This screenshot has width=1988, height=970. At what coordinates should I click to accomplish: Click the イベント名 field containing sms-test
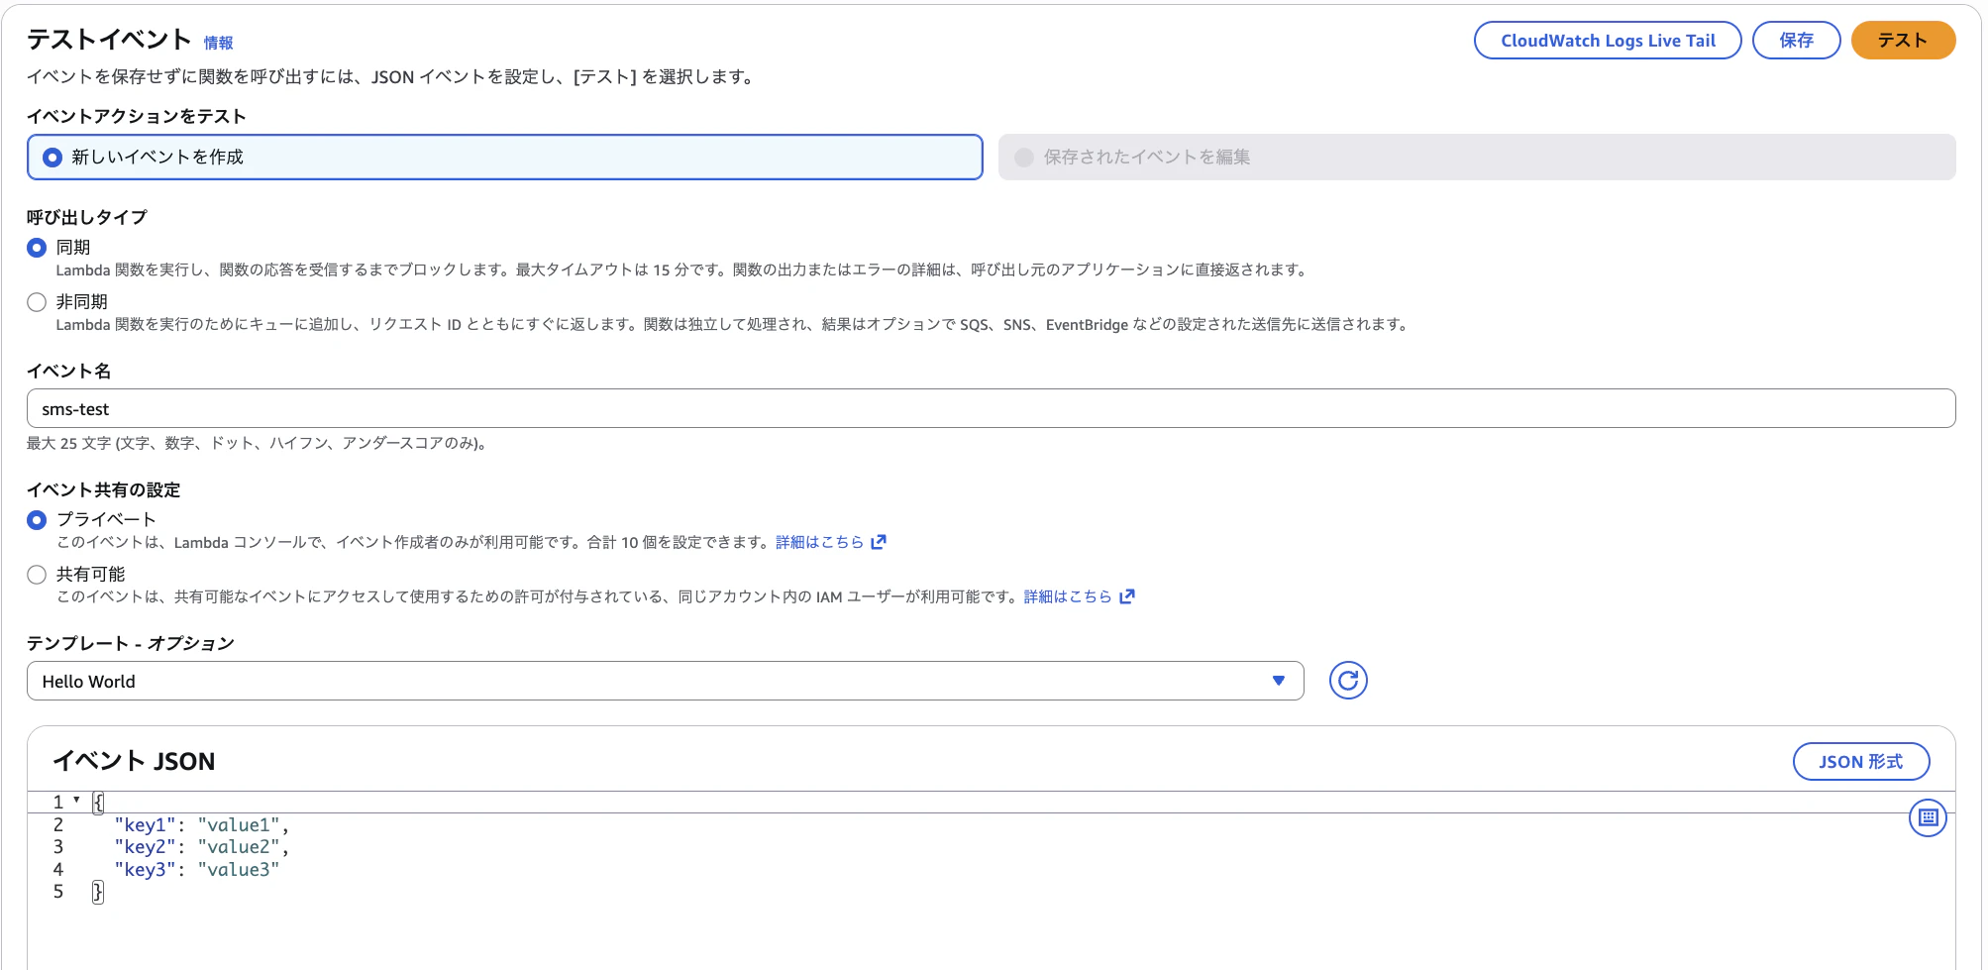pyautogui.click(x=991, y=408)
